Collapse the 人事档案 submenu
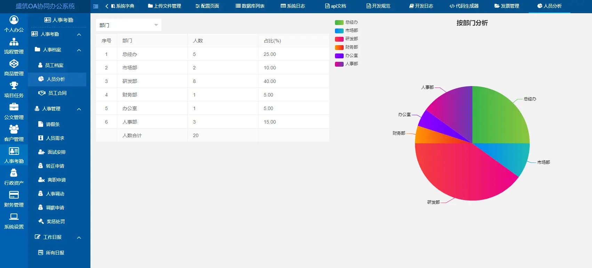 point(79,50)
